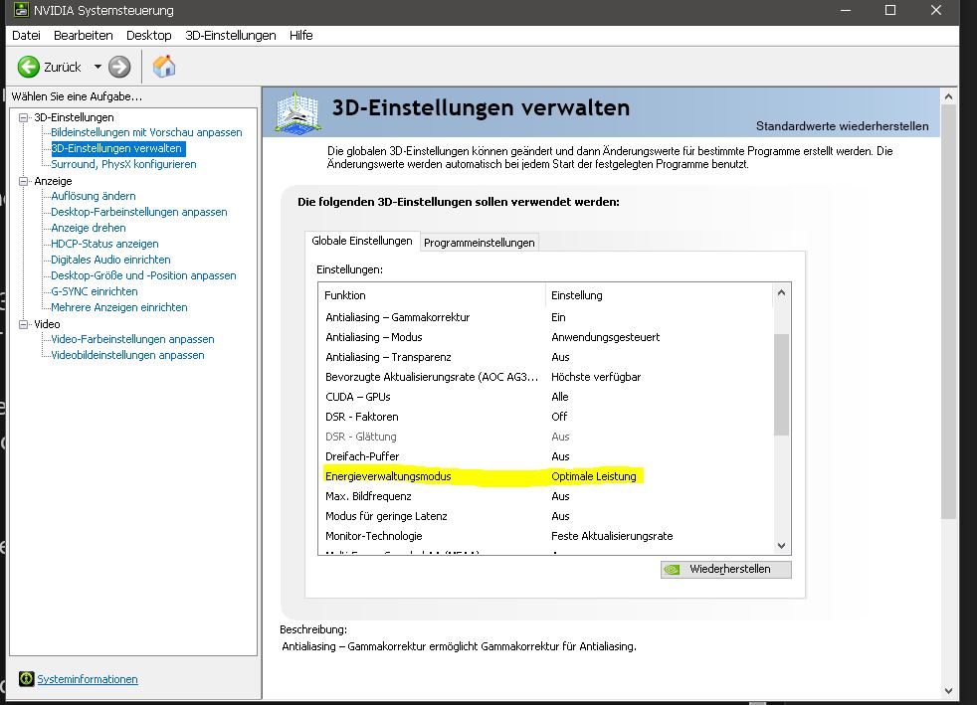Click the Funktion column header
The image size is (977, 705).
[x=433, y=296]
